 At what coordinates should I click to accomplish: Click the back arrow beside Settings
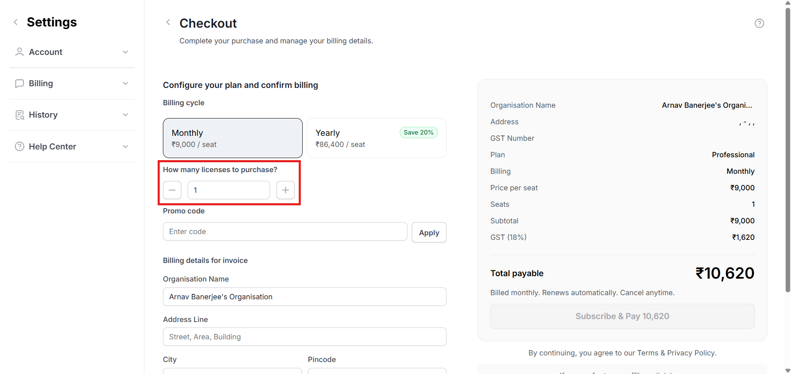tap(16, 22)
